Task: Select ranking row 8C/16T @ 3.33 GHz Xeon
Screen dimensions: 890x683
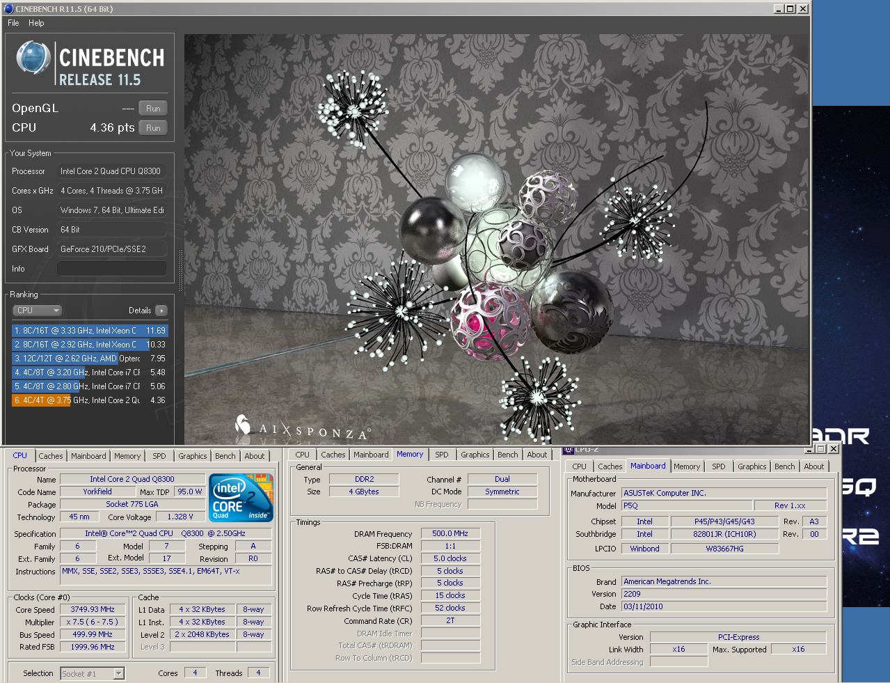Action: coord(90,331)
